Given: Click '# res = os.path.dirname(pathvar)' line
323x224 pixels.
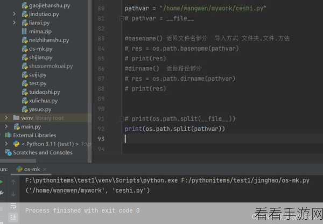Looking at the screenshot, I should pos(180,79).
